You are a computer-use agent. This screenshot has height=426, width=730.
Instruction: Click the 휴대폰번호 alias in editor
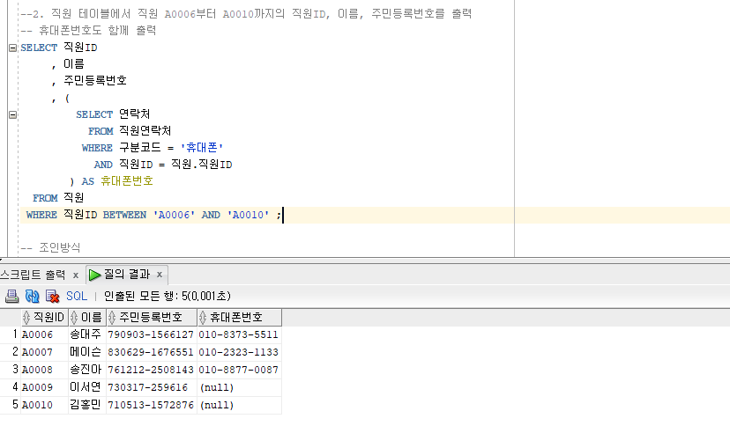point(127,181)
